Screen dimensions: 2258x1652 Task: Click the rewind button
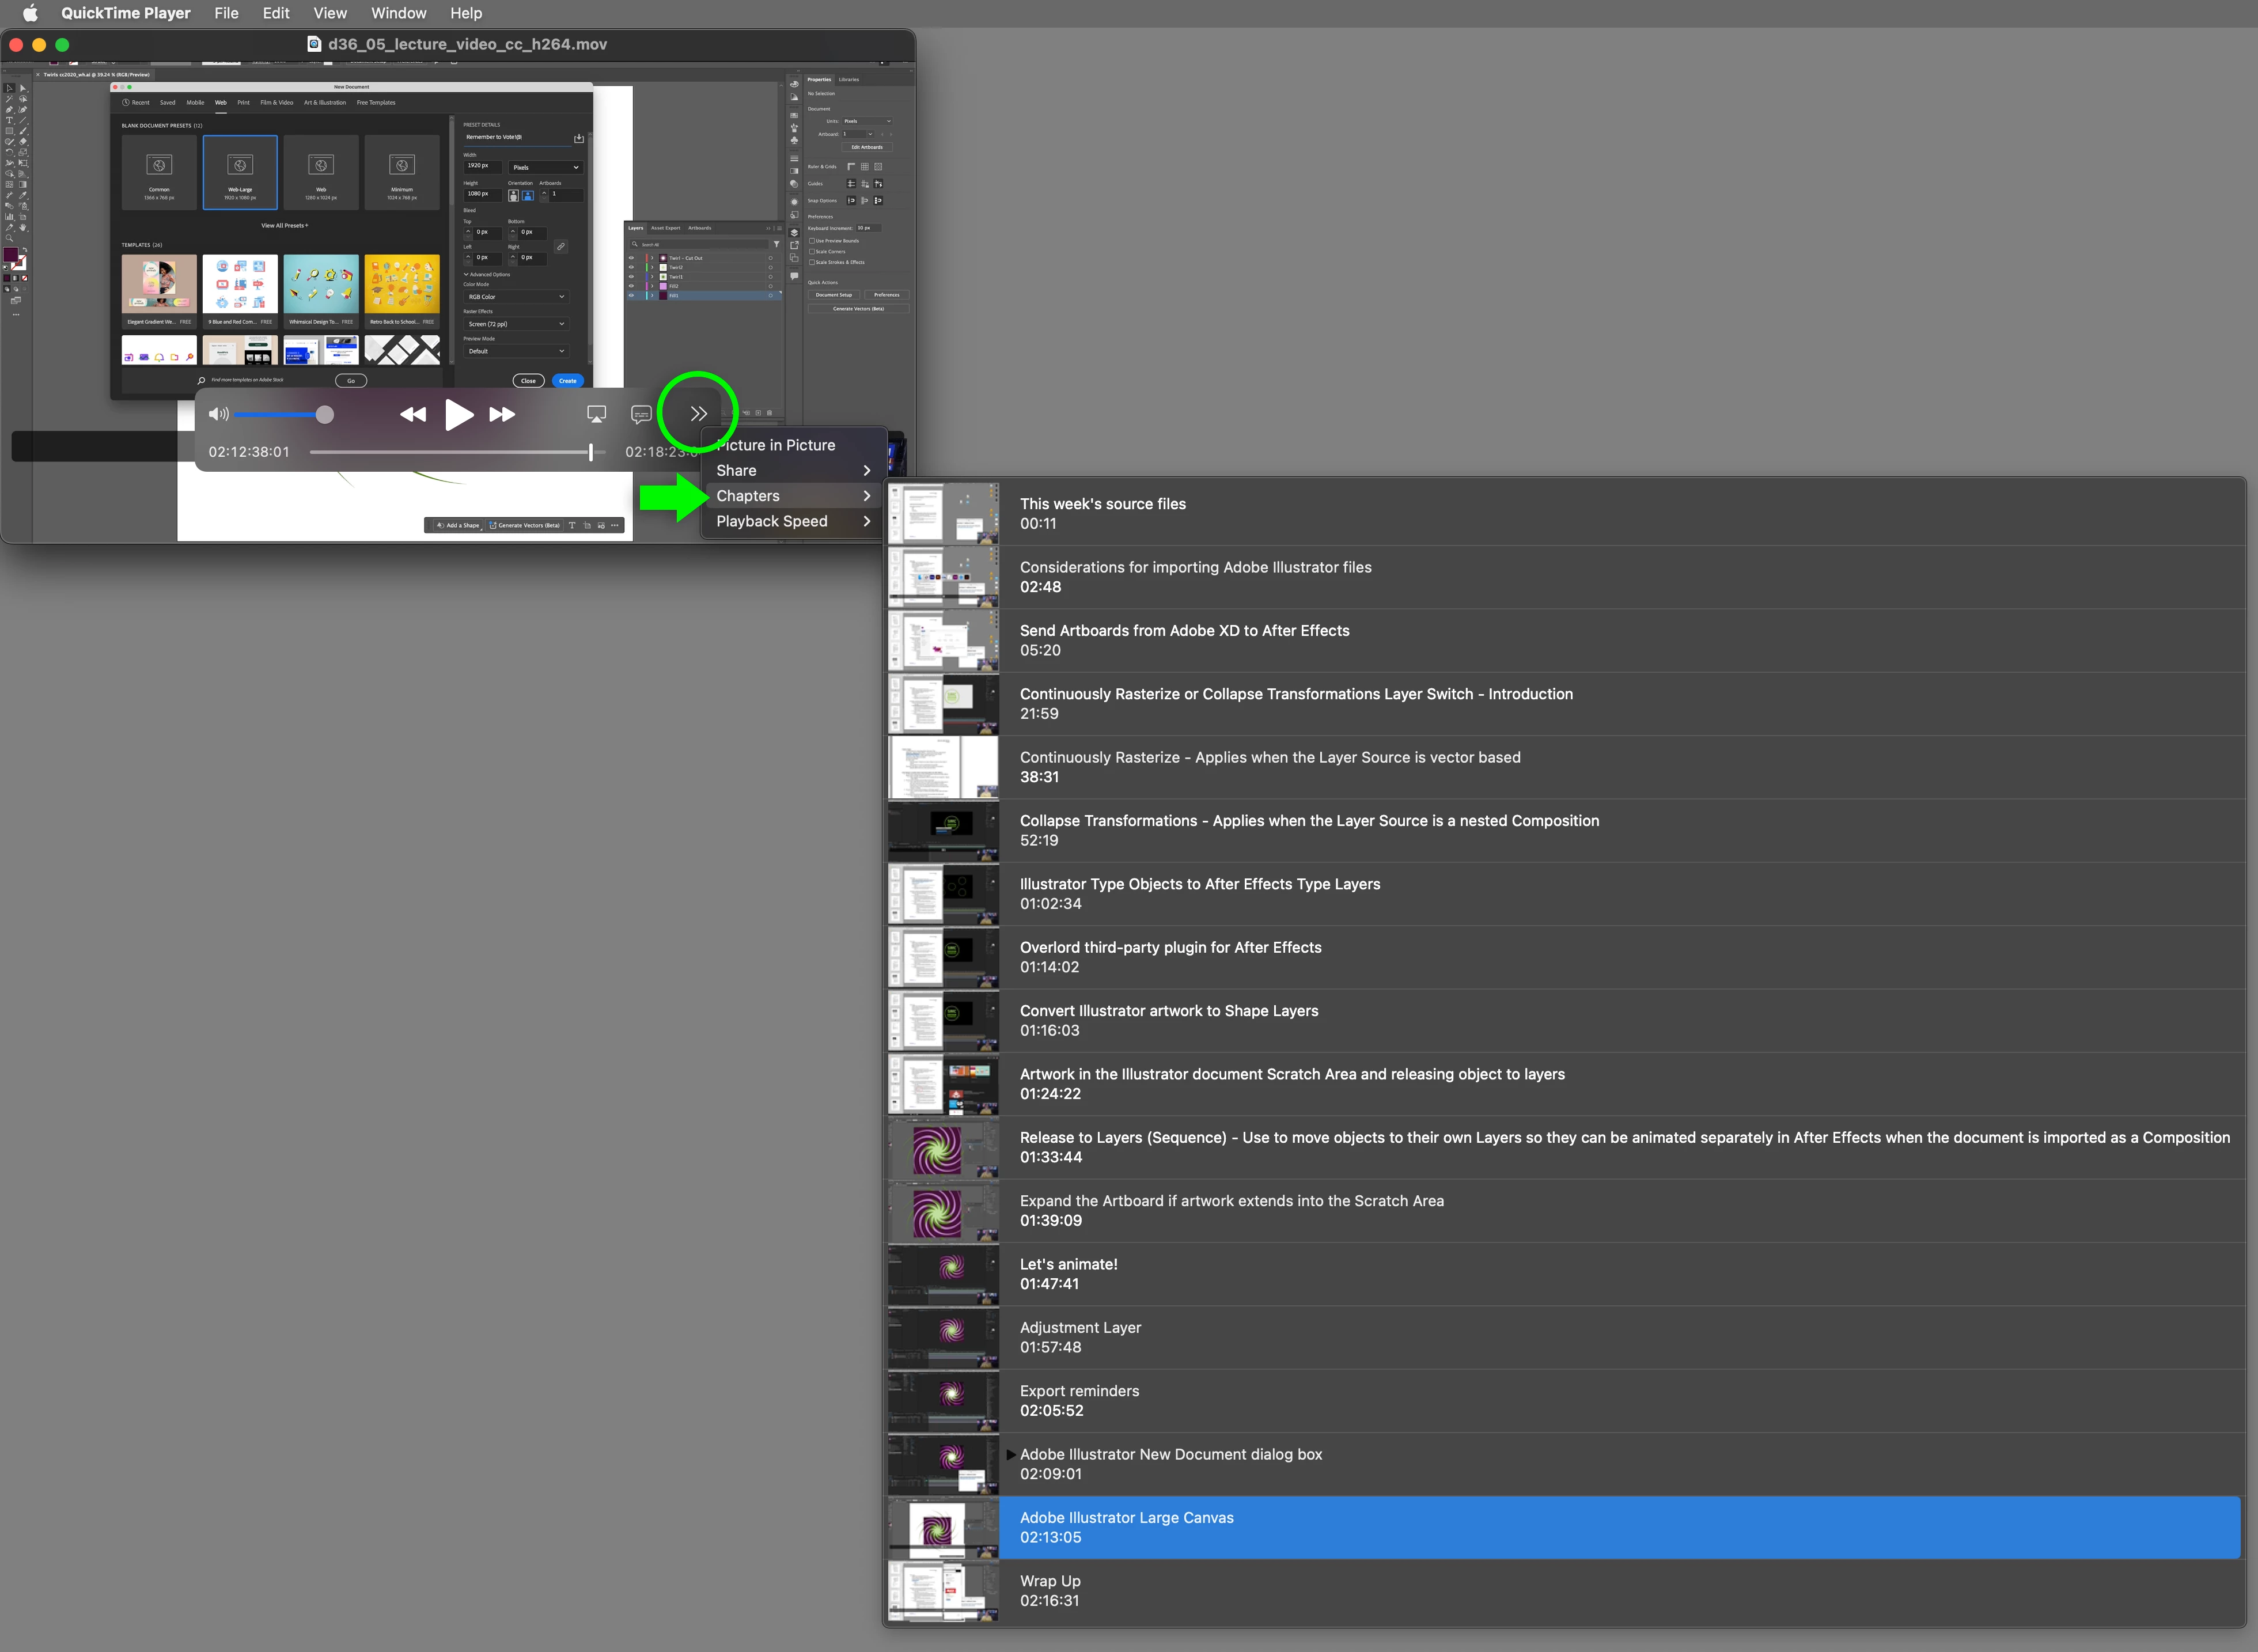coord(413,414)
